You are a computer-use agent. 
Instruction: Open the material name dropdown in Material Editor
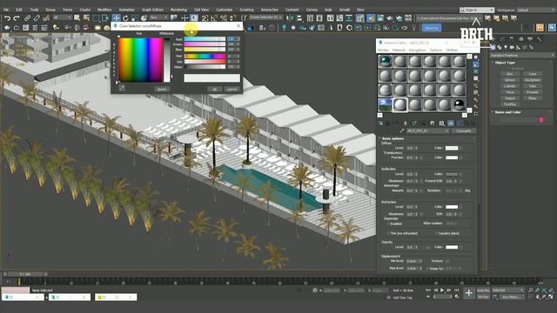click(428, 131)
